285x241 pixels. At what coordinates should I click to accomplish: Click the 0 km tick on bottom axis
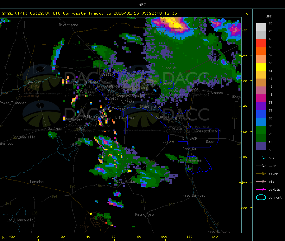38,237
